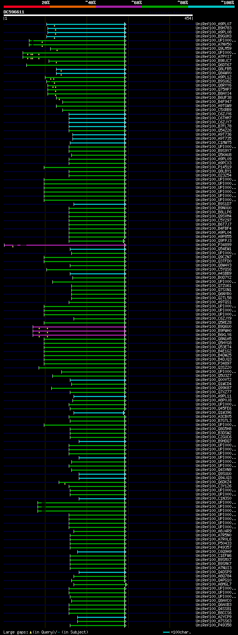Select the UniRef100_Q9SUU0 label

[x=213, y=474]
